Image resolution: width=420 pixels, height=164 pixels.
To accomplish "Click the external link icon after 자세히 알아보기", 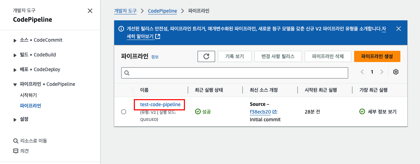I will pos(158,36).
